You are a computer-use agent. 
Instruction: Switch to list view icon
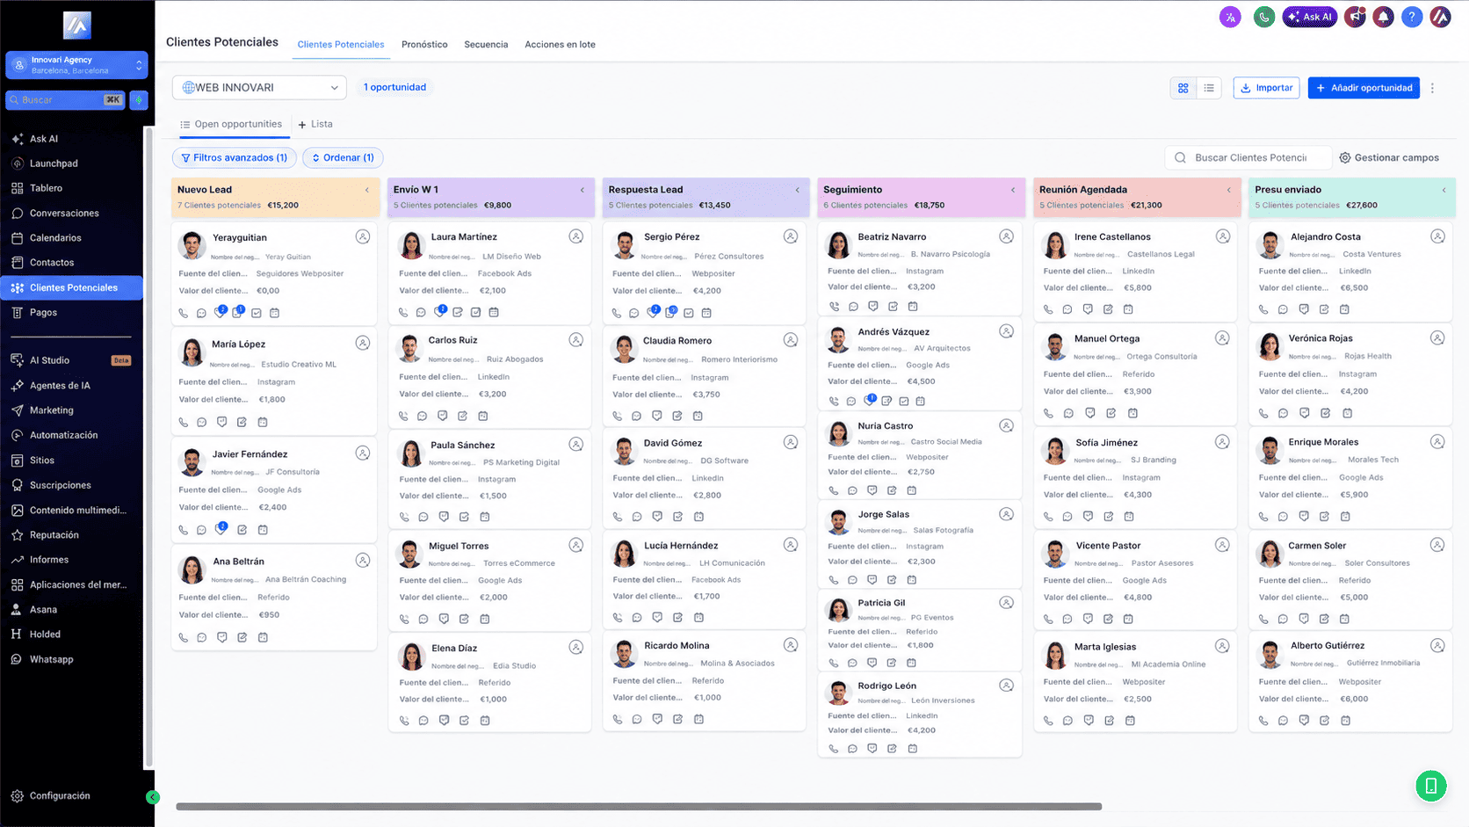coord(1209,88)
